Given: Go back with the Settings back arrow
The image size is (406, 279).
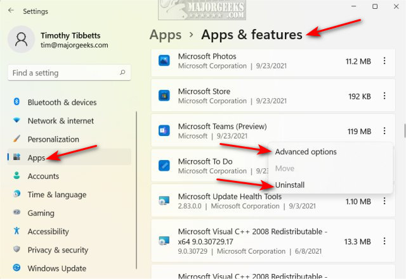Looking at the screenshot, I should click(11, 11).
